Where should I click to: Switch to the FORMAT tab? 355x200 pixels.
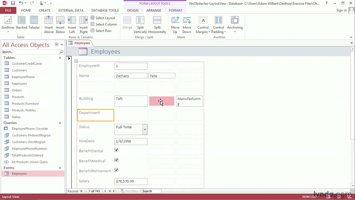pyautogui.click(x=176, y=11)
